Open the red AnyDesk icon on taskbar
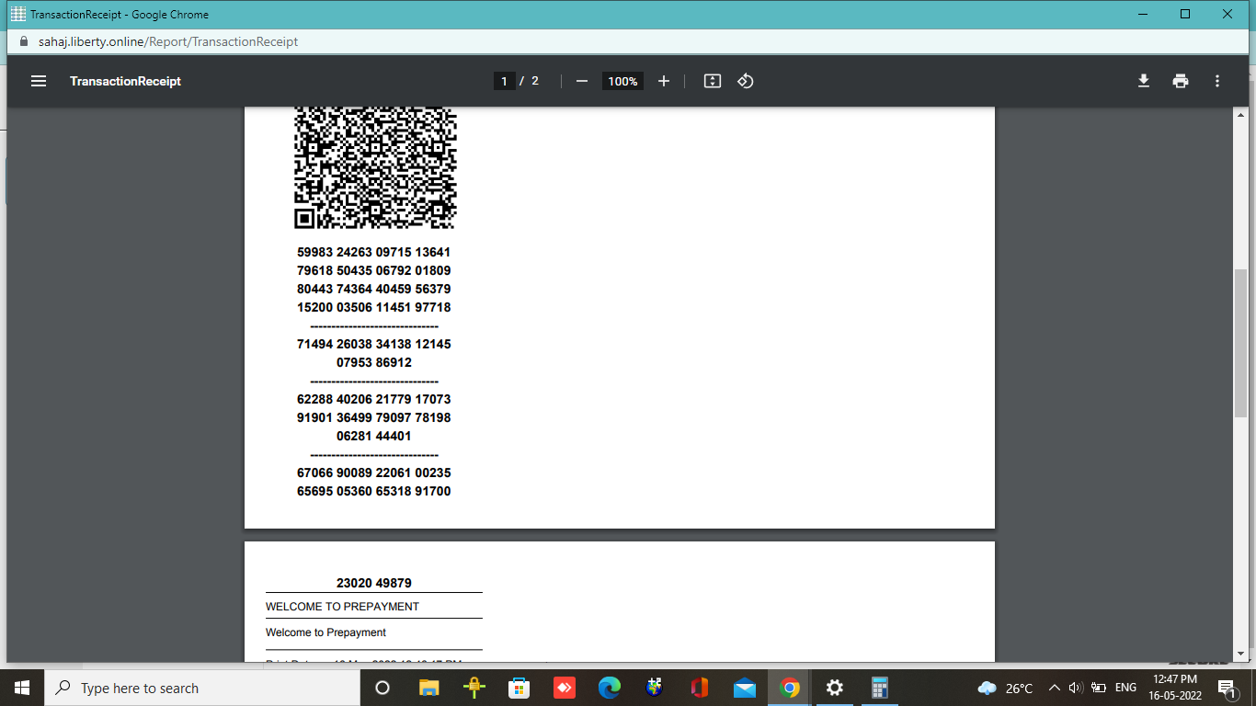The image size is (1256, 706). point(564,688)
